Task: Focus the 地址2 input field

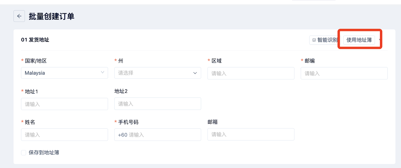Action: (158, 104)
